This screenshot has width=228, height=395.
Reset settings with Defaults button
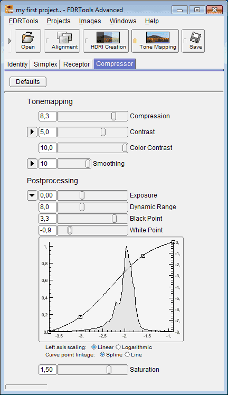point(28,82)
